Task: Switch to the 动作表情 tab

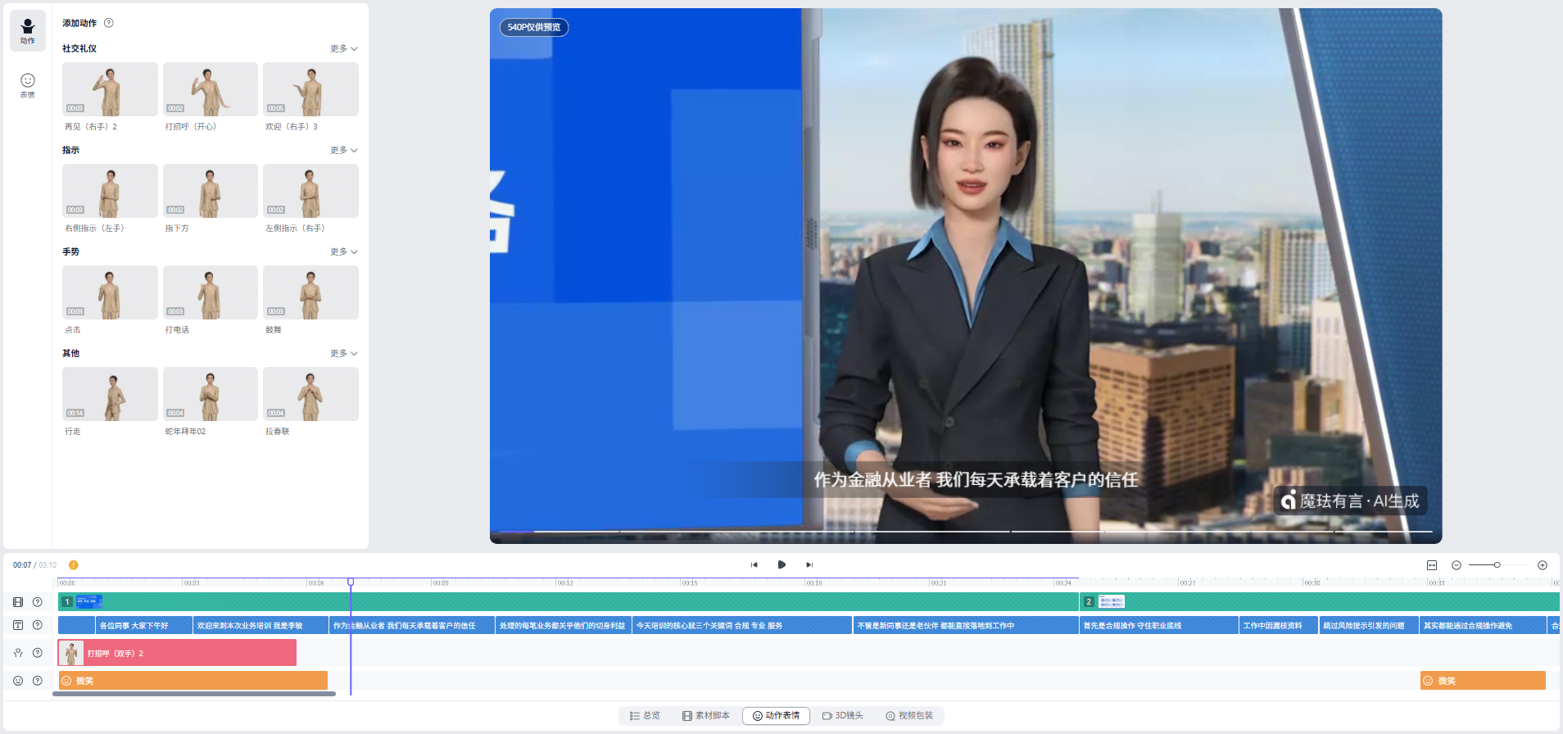Action: (x=776, y=716)
